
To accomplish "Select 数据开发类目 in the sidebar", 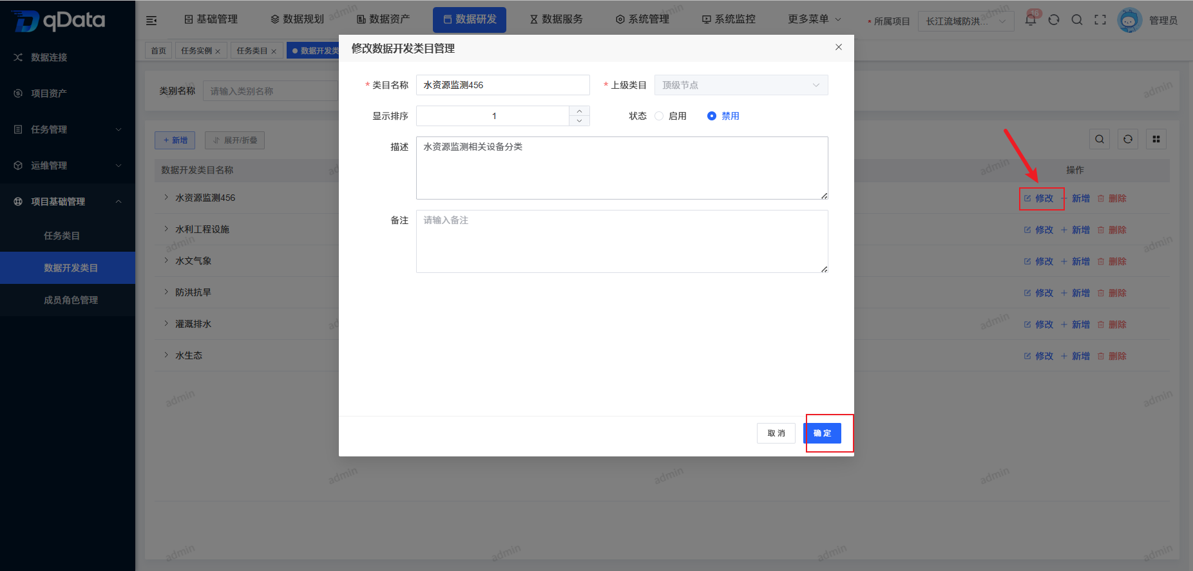I will [x=68, y=268].
